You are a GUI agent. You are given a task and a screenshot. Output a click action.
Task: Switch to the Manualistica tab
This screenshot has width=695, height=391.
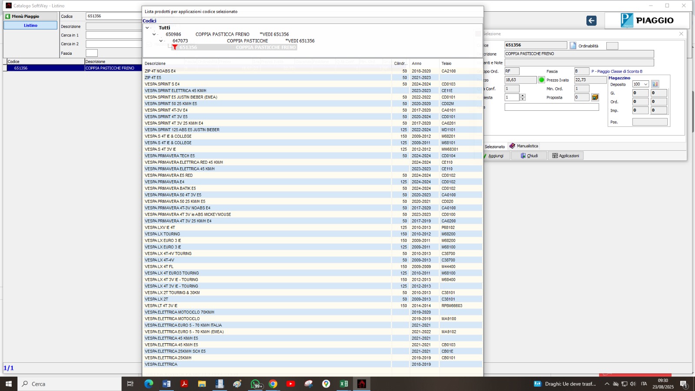[524, 146]
